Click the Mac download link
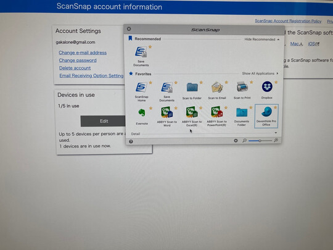333x250 pixels. coord(297,44)
